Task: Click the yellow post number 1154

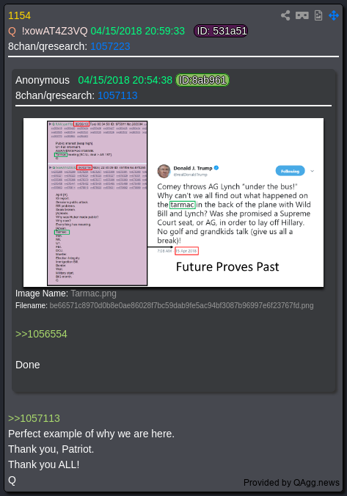Action: coord(19,15)
